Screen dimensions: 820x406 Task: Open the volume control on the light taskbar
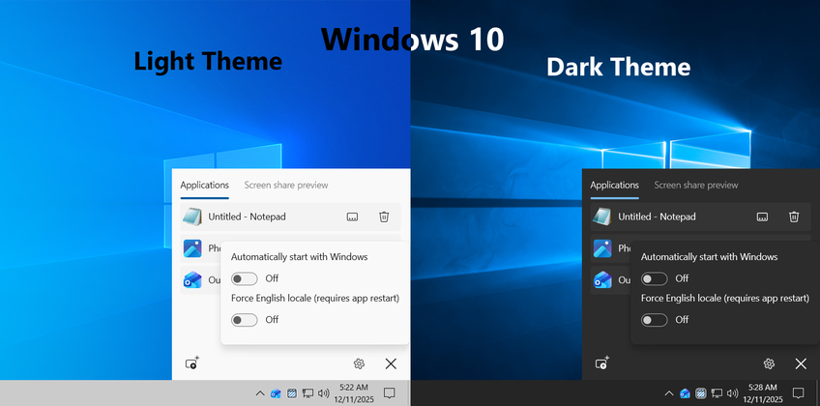[x=324, y=393]
